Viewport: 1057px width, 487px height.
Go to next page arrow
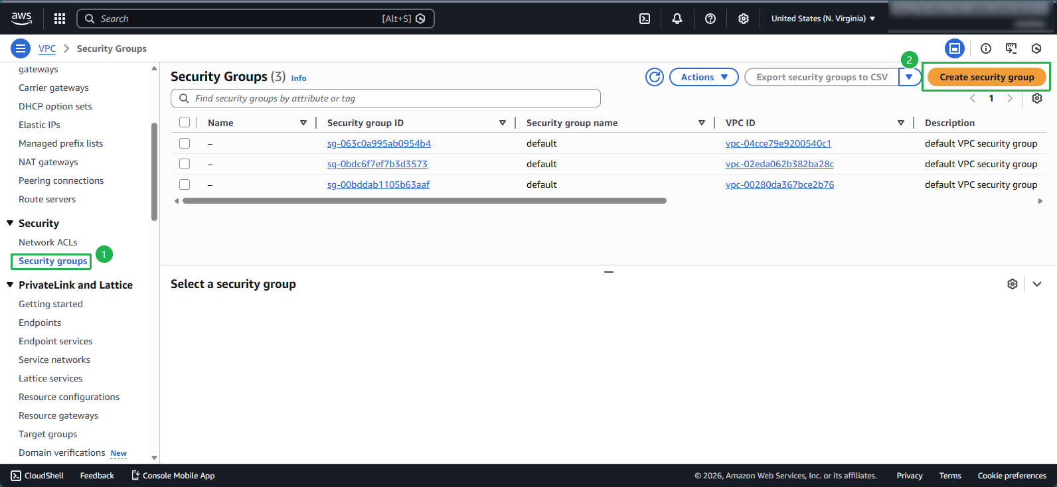point(1010,98)
